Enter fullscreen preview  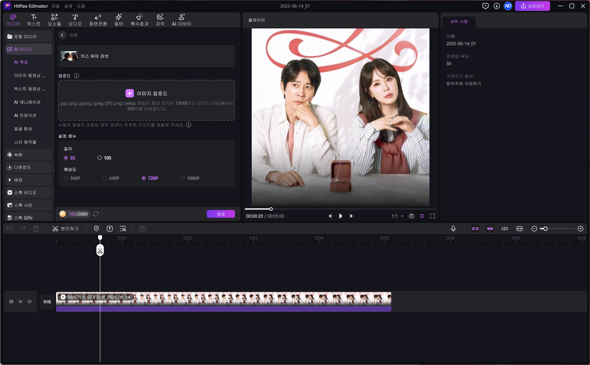pyautogui.click(x=433, y=216)
